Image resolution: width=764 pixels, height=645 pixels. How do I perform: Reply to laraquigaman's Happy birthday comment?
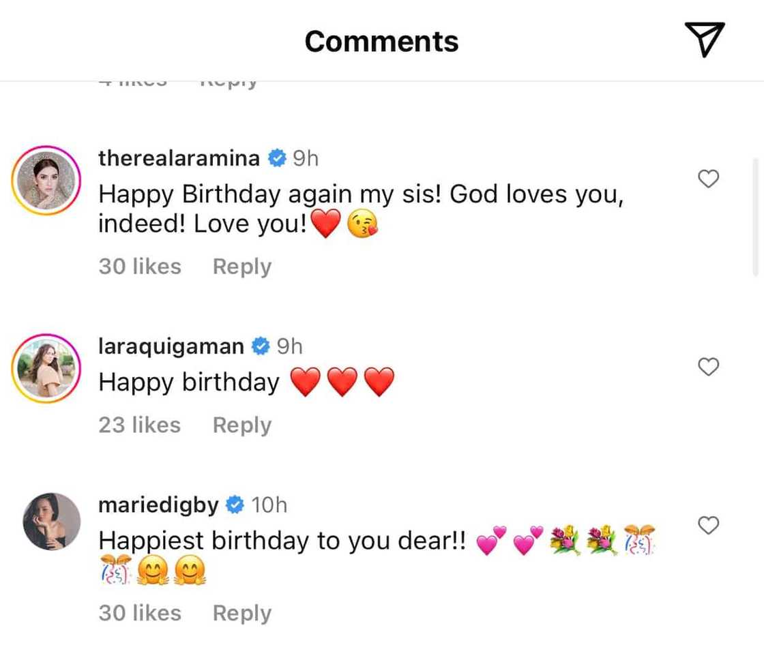(x=241, y=425)
